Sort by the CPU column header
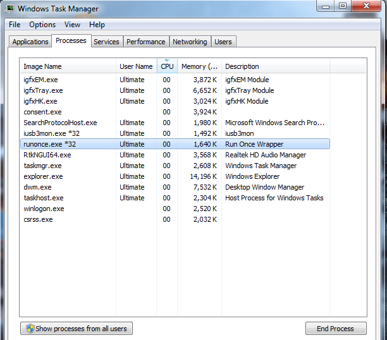The image size is (387, 340). click(x=167, y=66)
